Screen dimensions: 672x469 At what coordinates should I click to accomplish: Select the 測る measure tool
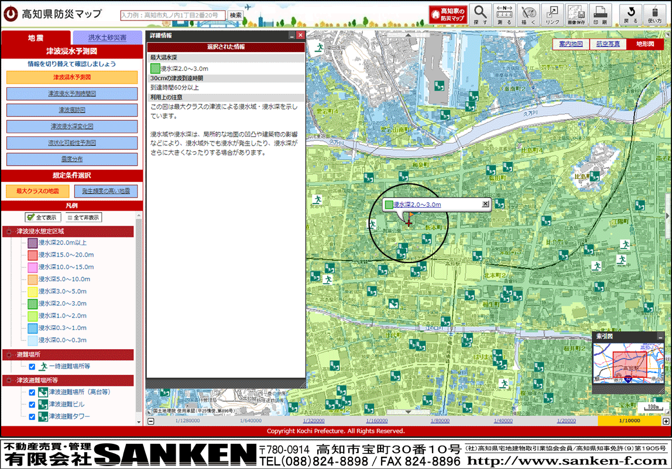504,15
